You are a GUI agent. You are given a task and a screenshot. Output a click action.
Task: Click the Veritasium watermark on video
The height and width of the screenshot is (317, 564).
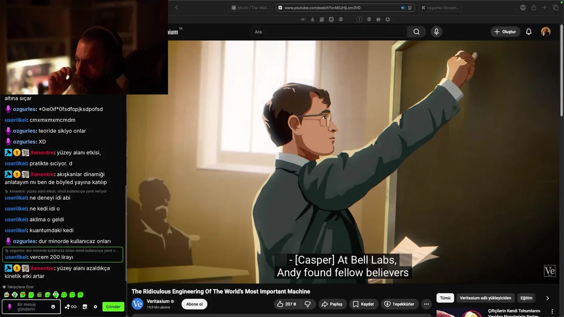point(549,271)
